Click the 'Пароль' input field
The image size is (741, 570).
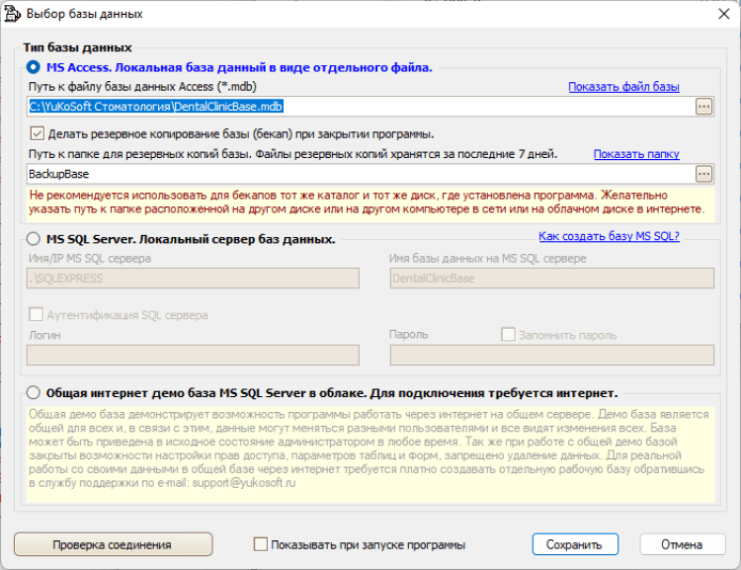tap(552, 356)
